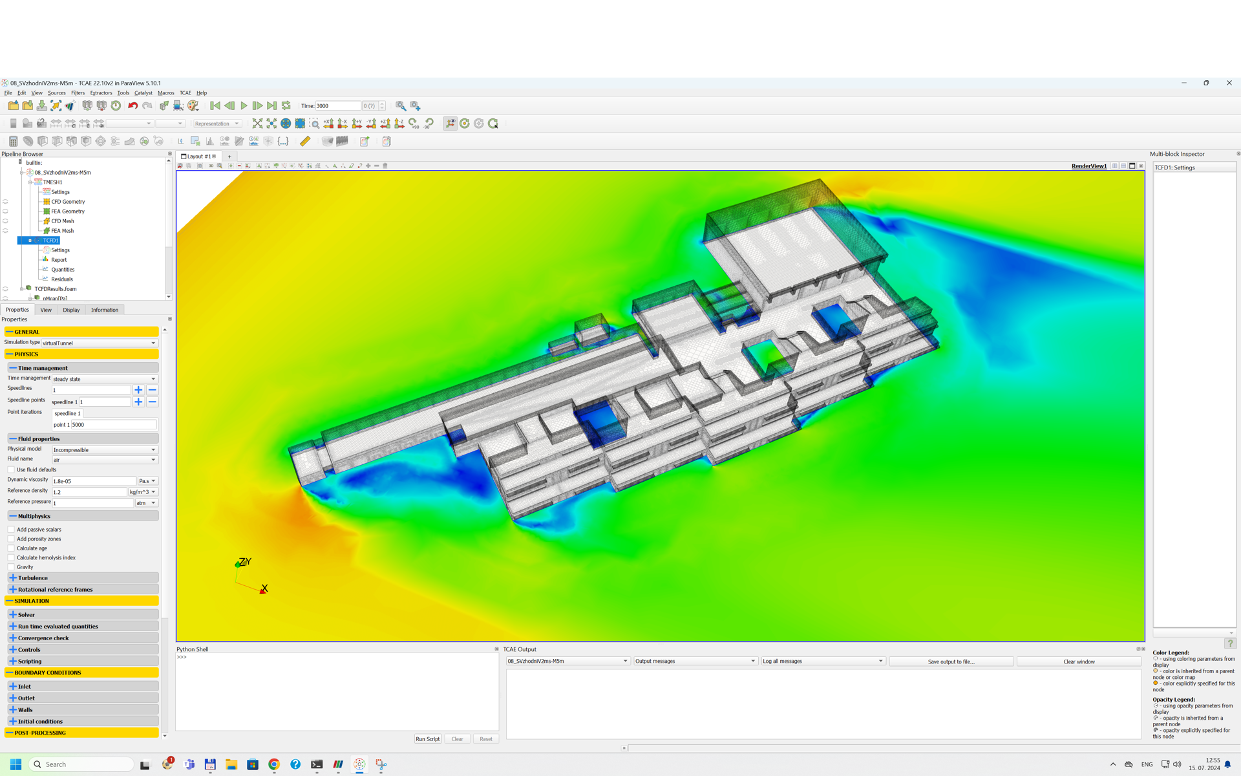
Task: Click Save output to file button
Action: click(x=951, y=662)
